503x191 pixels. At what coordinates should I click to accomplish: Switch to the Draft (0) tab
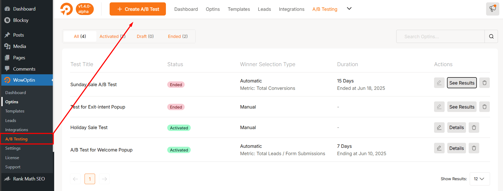(x=145, y=36)
